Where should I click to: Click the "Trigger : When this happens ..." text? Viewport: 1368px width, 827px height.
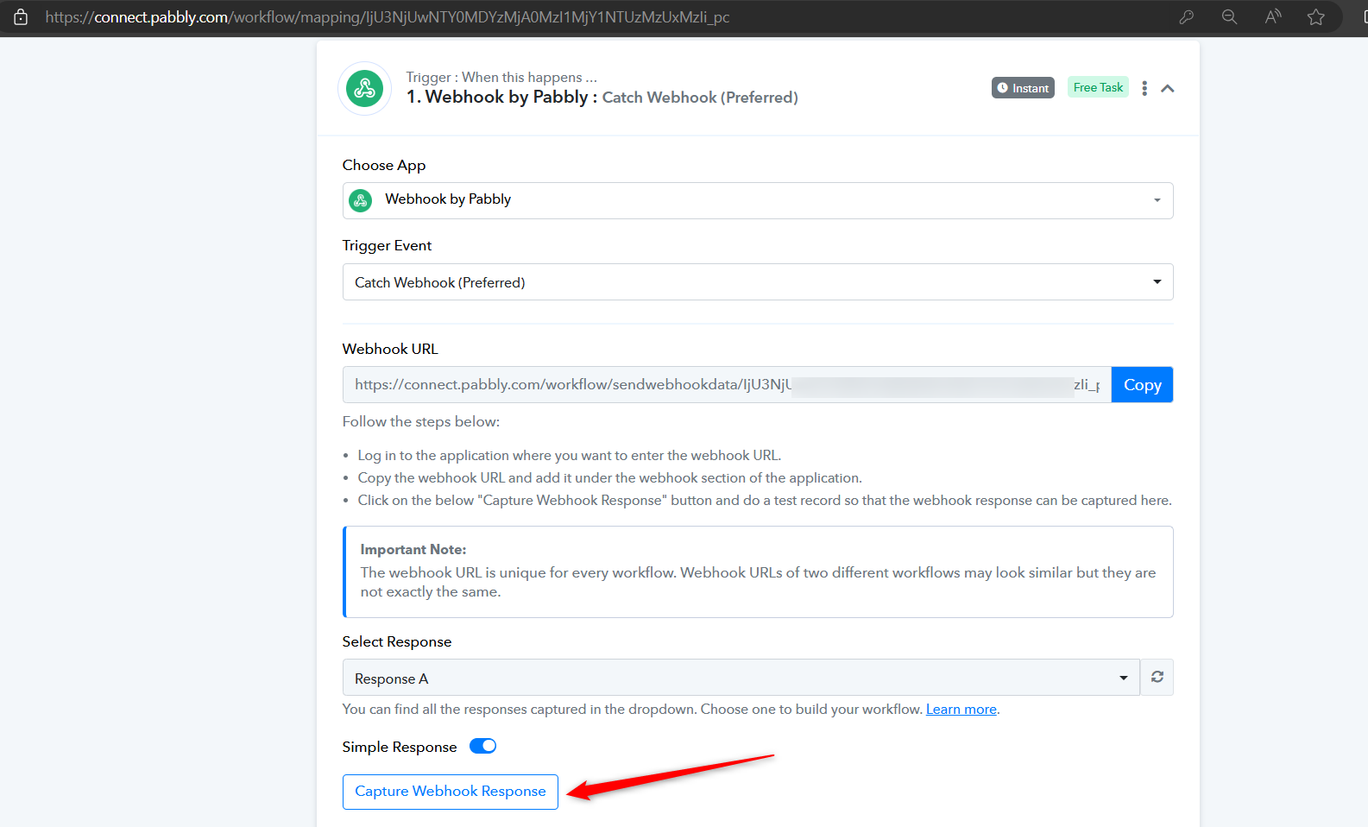[x=501, y=78]
